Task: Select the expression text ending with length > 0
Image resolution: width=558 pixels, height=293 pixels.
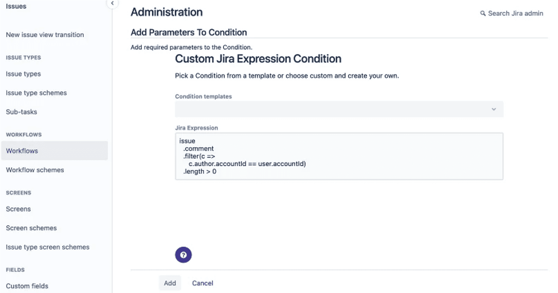Action: pyautogui.click(x=199, y=172)
